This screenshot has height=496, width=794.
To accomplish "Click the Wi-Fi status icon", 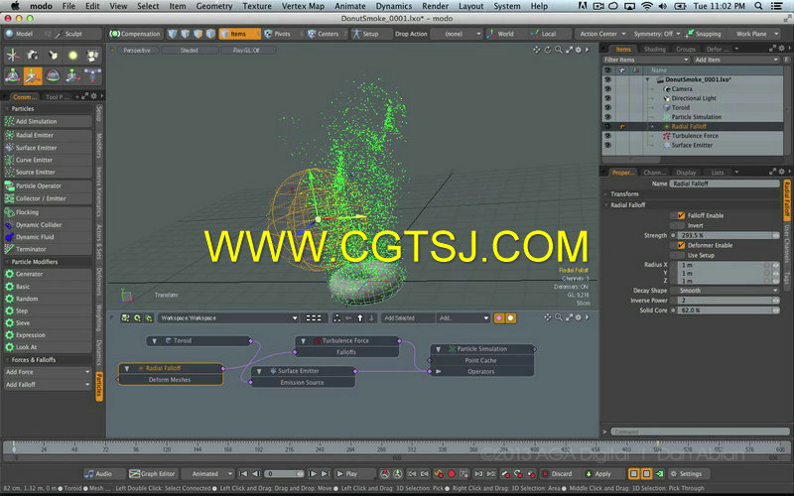I will tap(647, 6).
